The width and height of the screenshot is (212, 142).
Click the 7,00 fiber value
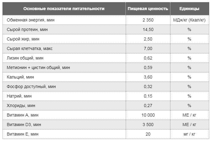tap(148, 48)
